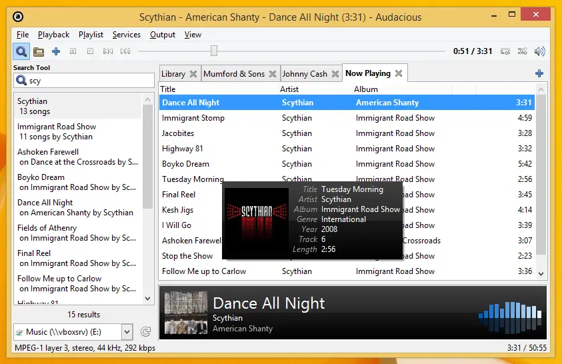Click the Open Files folder icon
This screenshot has height=364, width=562.
(39, 51)
